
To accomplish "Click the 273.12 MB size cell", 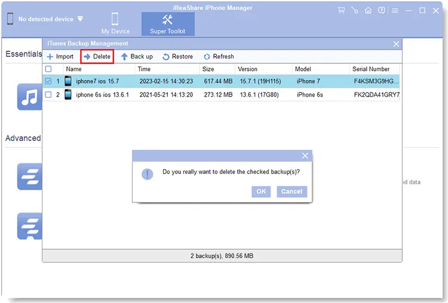I will (x=218, y=95).
